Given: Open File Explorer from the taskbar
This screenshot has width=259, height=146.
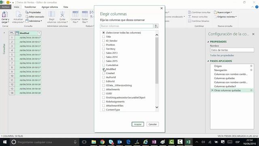Looking at the screenshot, I should pyautogui.click(x=93, y=142).
